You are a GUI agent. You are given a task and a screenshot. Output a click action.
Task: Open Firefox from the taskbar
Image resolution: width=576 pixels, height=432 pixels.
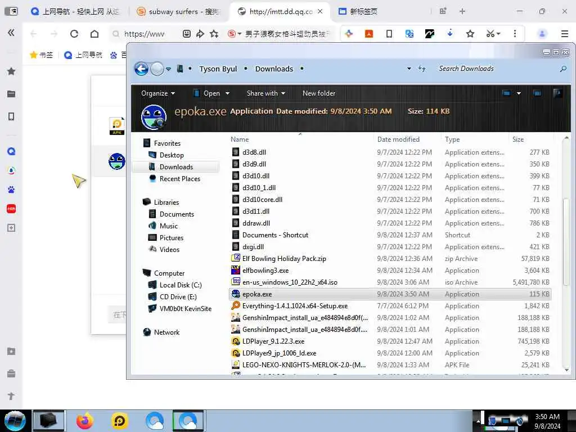click(x=84, y=421)
